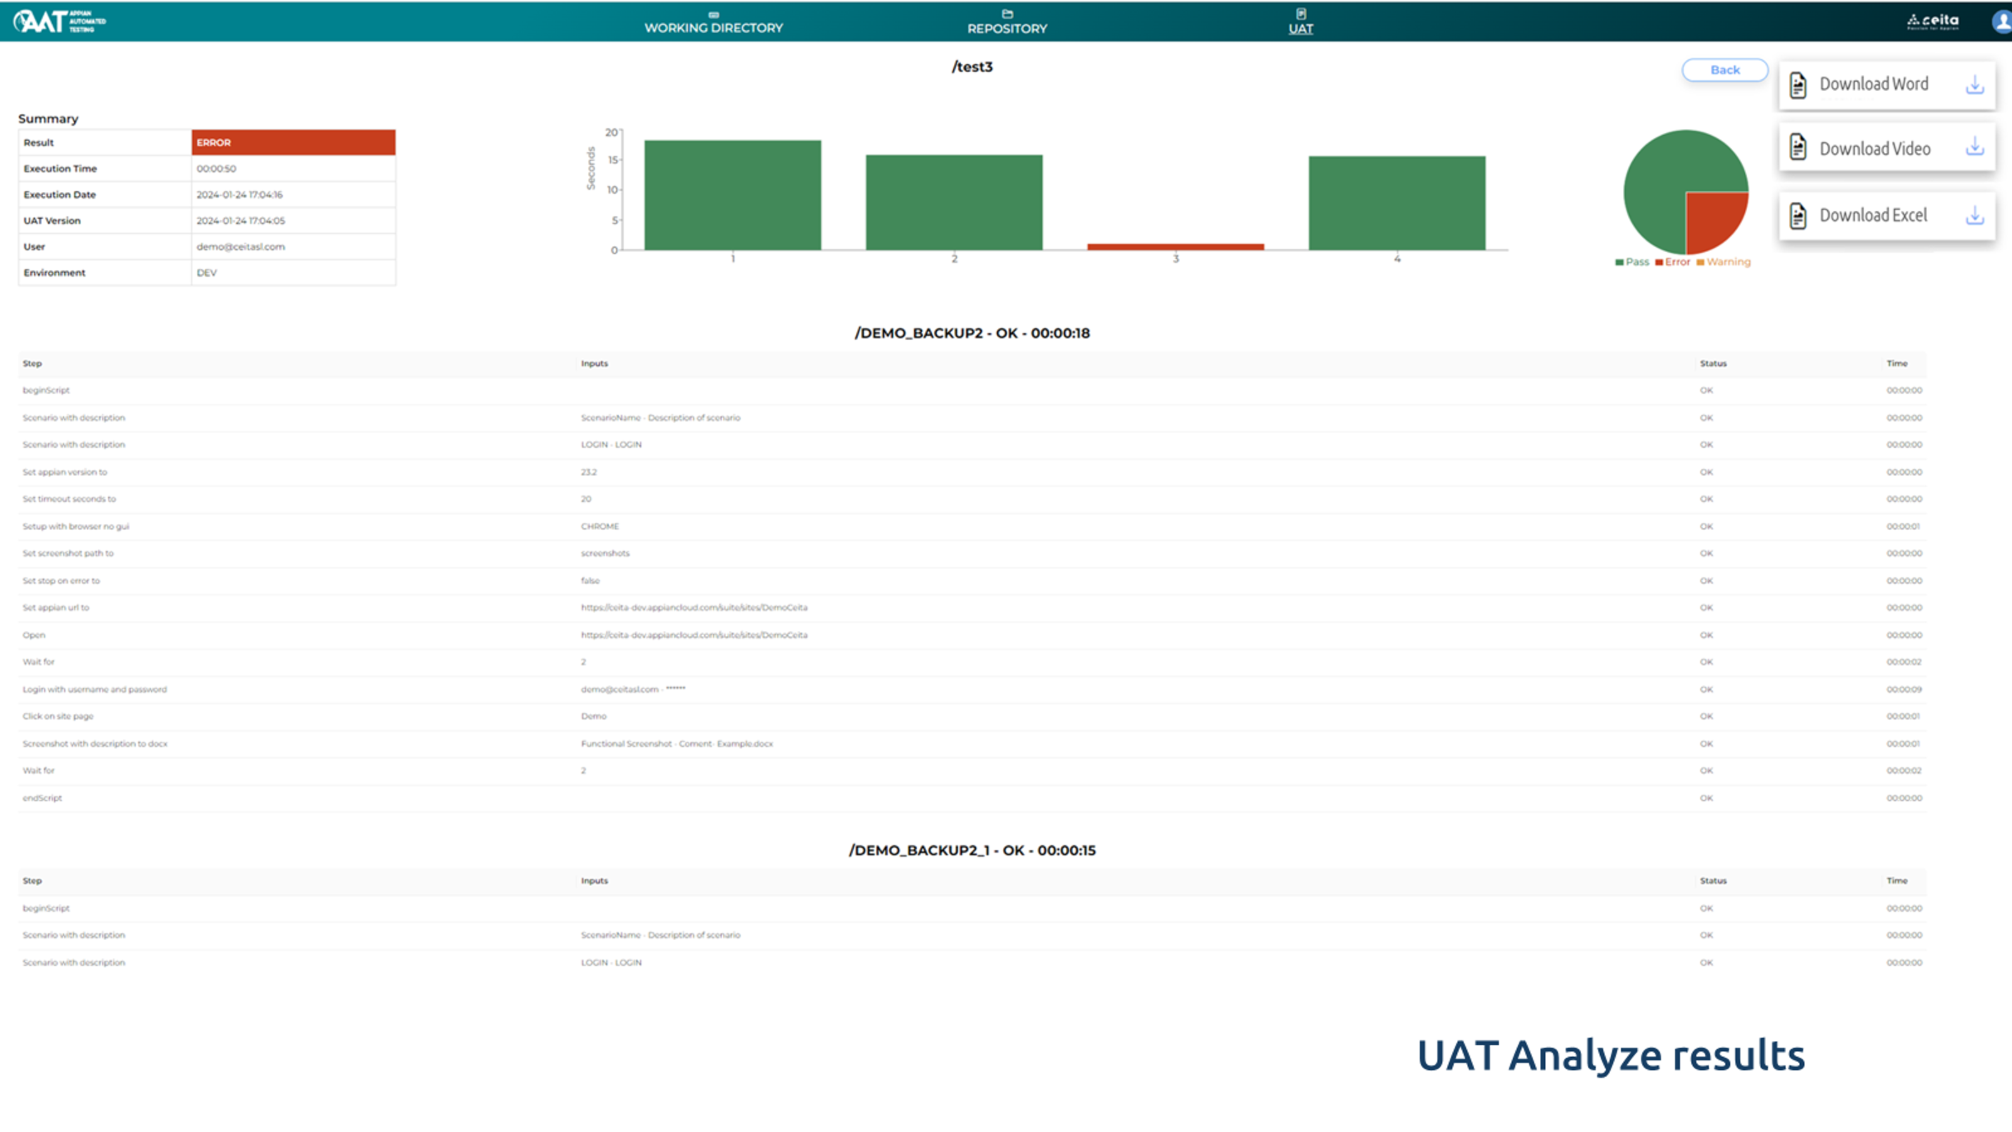2012x1132 pixels.
Task: Click the 'Set stop on error to' step
Action: [61, 580]
